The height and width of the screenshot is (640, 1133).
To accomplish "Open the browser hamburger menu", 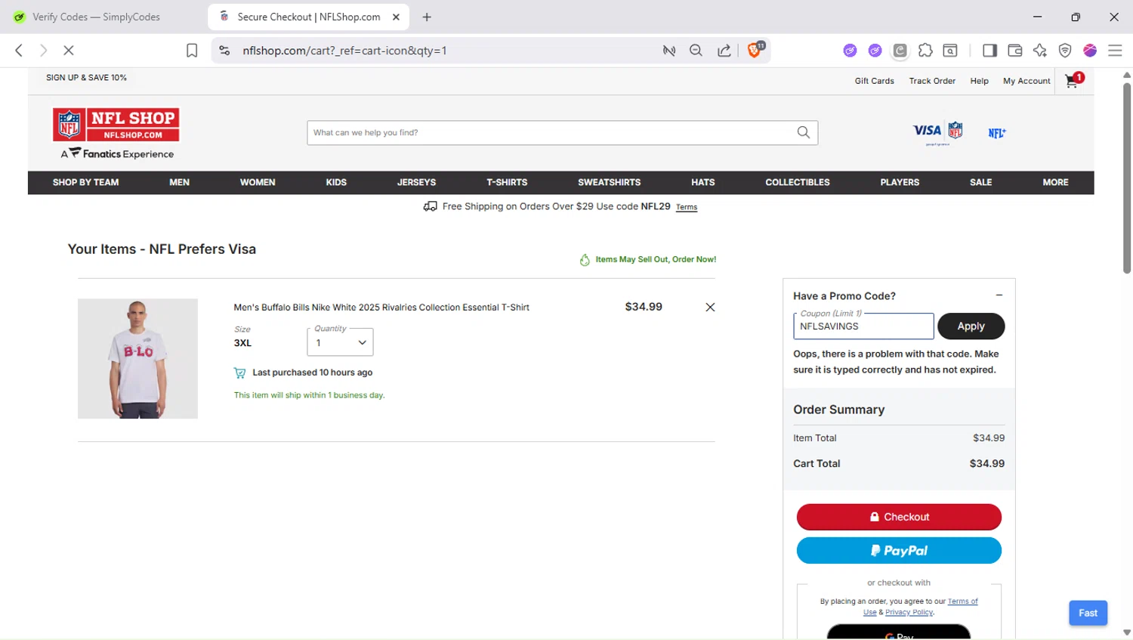I will [x=1115, y=51].
